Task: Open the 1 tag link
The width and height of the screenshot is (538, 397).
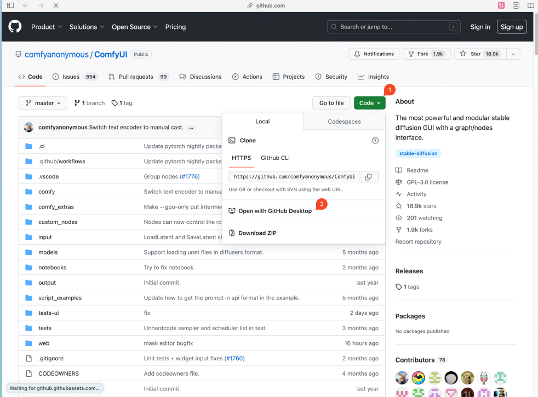Action: coord(122,103)
